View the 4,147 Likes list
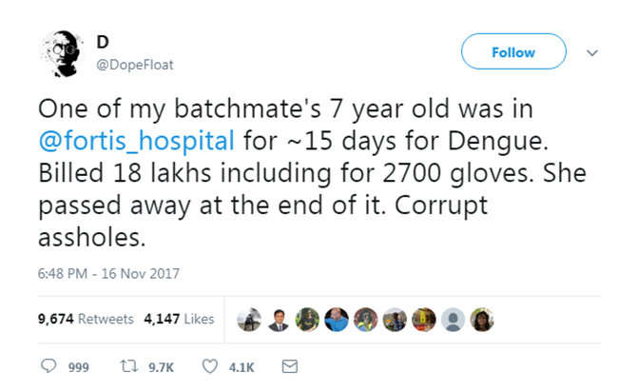This screenshot has height=391, width=637. pyautogui.click(x=179, y=320)
